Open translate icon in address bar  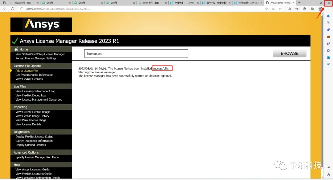coord(273,9)
